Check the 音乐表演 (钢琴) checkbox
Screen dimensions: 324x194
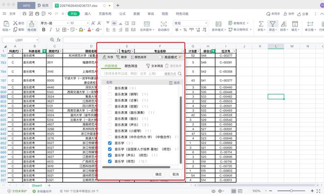click(x=110, y=94)
